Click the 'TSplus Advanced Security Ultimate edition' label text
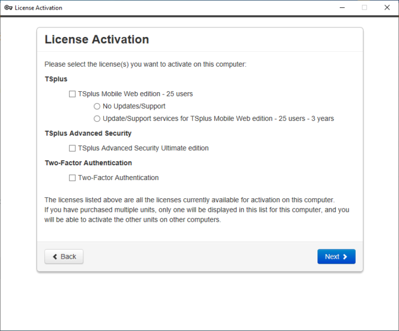This screenshot has width=399, height=331. pos(143,148)
